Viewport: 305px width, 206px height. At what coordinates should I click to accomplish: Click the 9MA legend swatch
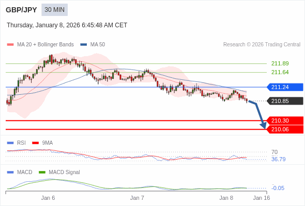[35, 143]
